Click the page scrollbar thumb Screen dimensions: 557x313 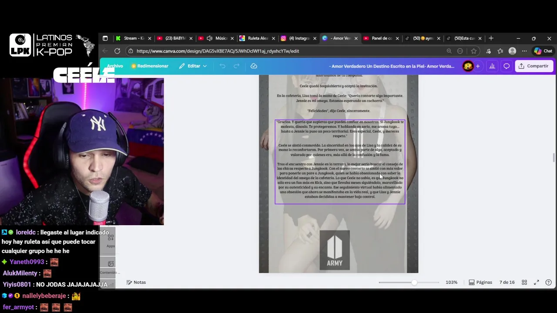[554, 157]
